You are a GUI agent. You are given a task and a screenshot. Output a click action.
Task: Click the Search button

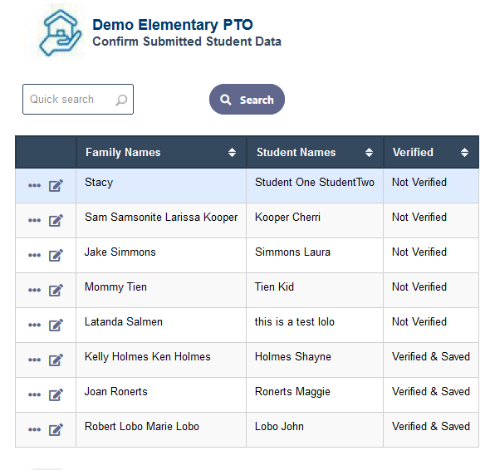pos(247,100)
